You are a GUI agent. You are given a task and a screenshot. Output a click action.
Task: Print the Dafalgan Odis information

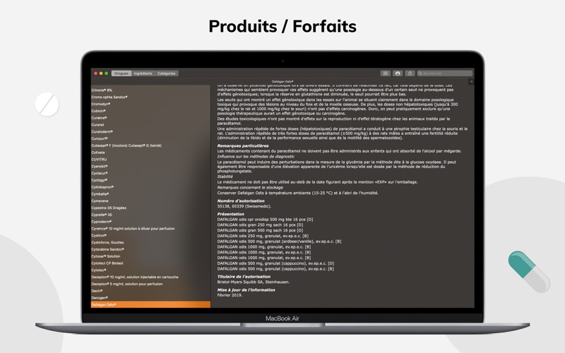398,73
